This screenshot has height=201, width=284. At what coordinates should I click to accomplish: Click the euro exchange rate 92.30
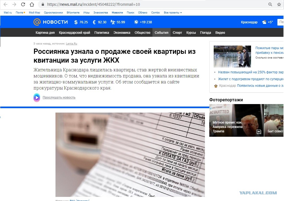pyautogui.click(x=99, y=22)
